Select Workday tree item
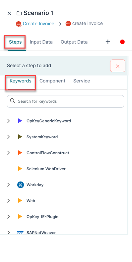 (x=35, y=185)
